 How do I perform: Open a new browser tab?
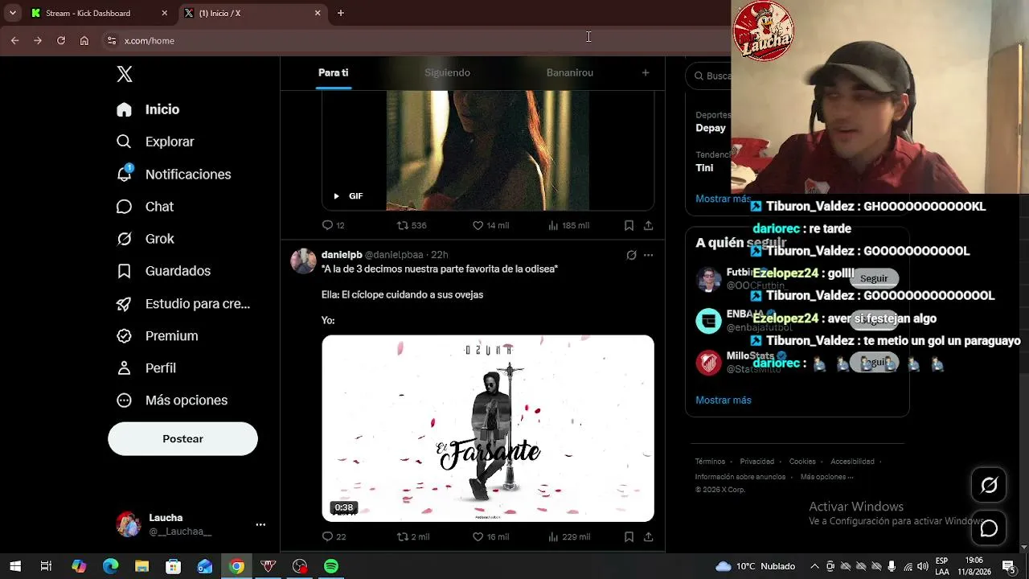point(341,13)
